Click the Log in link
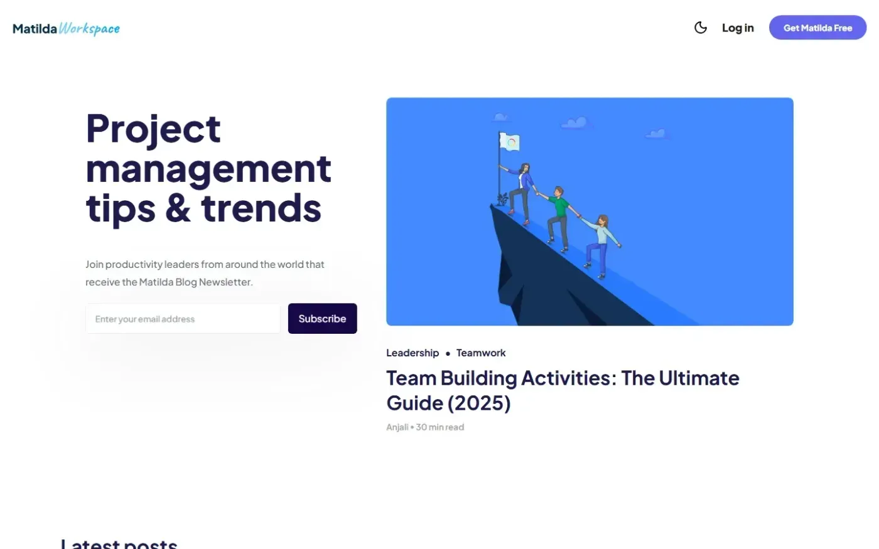The height and width of the screenshot is (549, 879). (738, 28)
